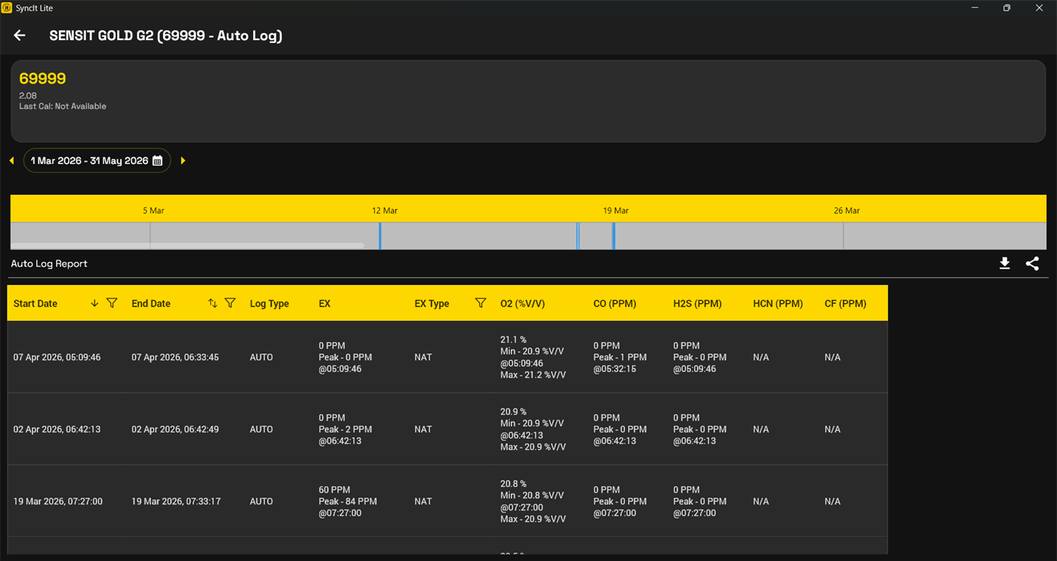Select end date 02 Apr 2026, 06:42:49
Screen dimensions: 1057x561
[x=175, y=429]
